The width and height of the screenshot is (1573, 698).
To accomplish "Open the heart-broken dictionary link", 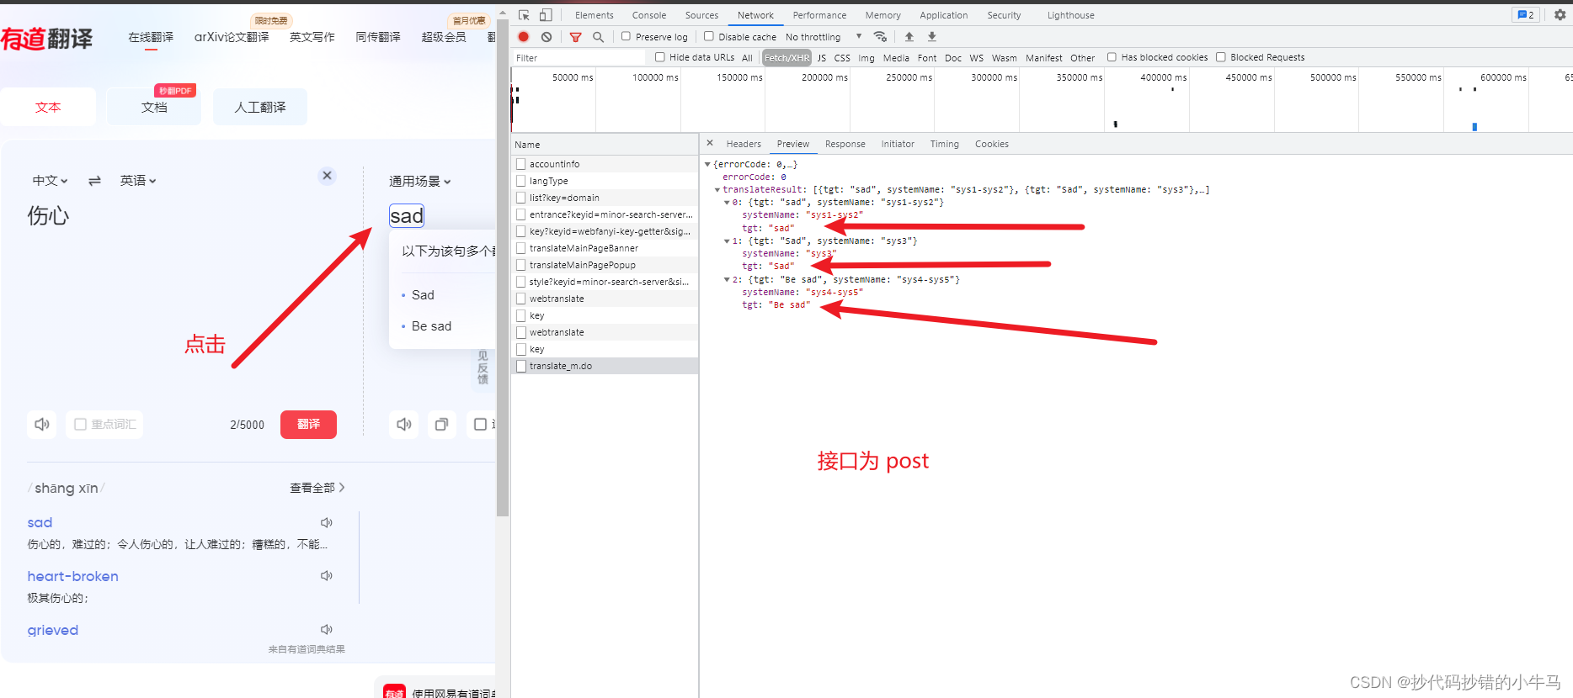I will click(x=73, y=576).
